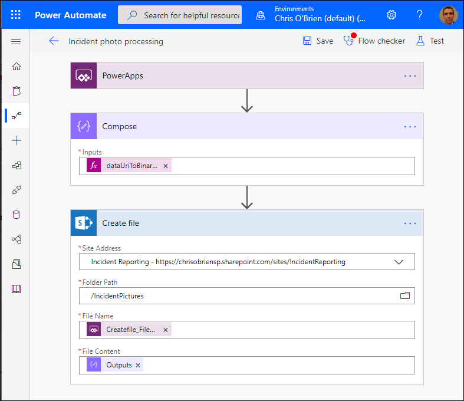
Task: Open My flows in the sidebar
Action: click(17, 116)
